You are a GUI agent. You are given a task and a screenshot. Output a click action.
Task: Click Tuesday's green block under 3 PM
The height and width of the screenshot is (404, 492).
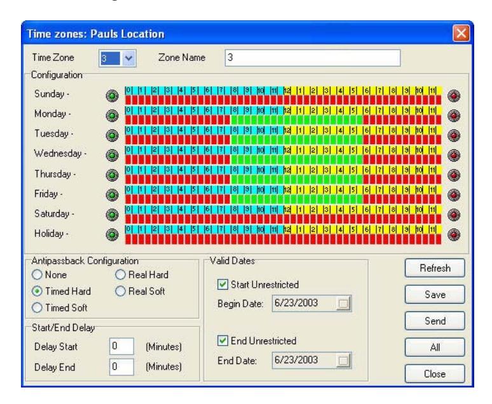coord(327,140)
